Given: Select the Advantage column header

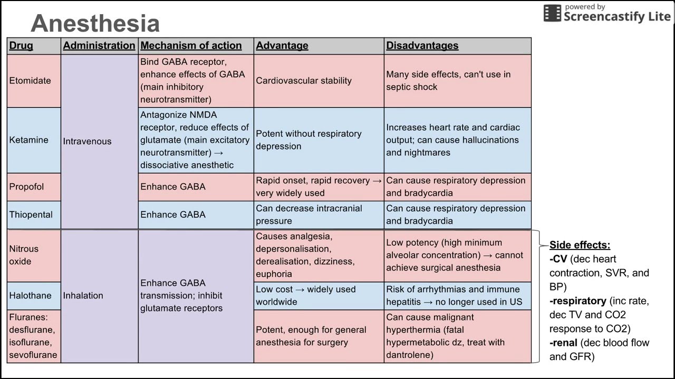Looking at the screenshot, I should [x=282, y=46].
